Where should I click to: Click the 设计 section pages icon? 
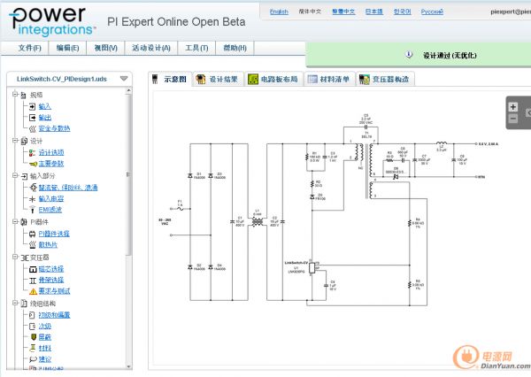click(x=24, y=141)
